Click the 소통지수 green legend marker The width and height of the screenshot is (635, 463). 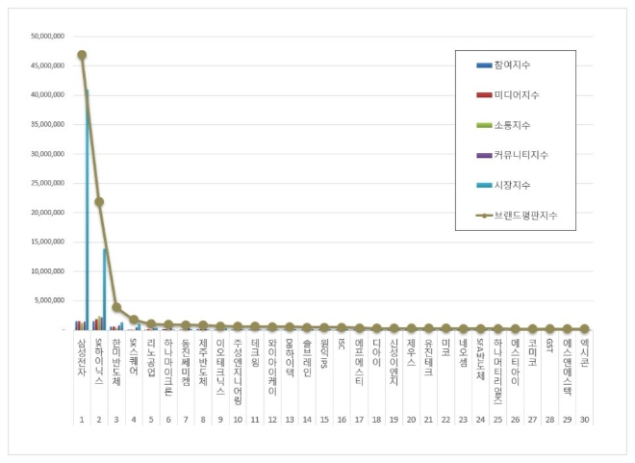coord(484,125)
